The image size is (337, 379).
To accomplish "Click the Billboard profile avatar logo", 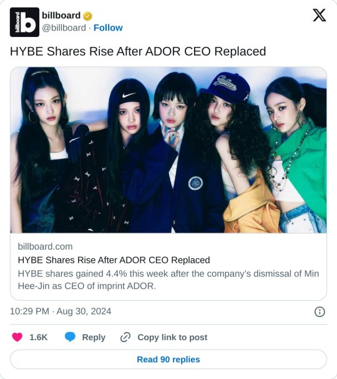I will pyautogui.click(x=24, y=22).
